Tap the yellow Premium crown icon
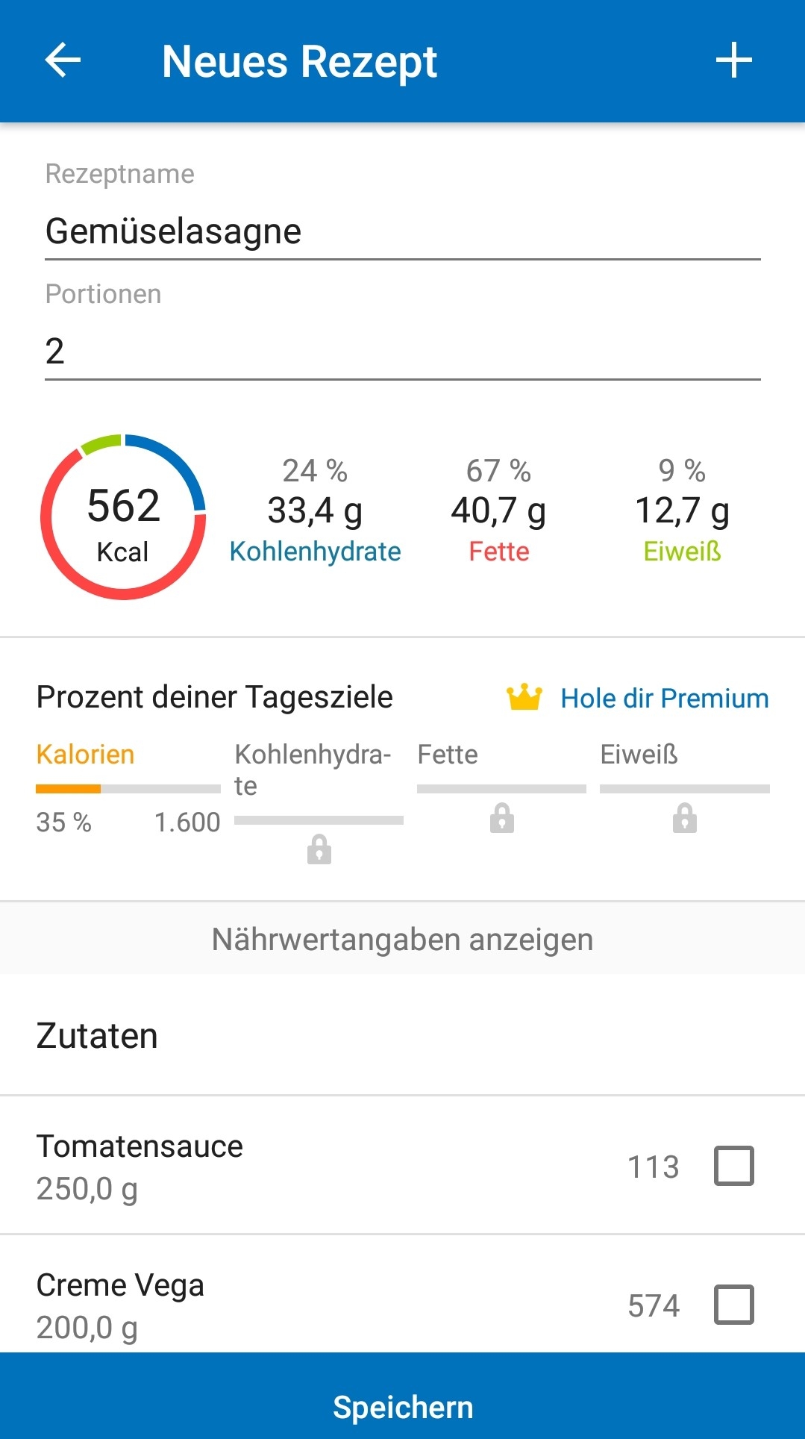 524,697
